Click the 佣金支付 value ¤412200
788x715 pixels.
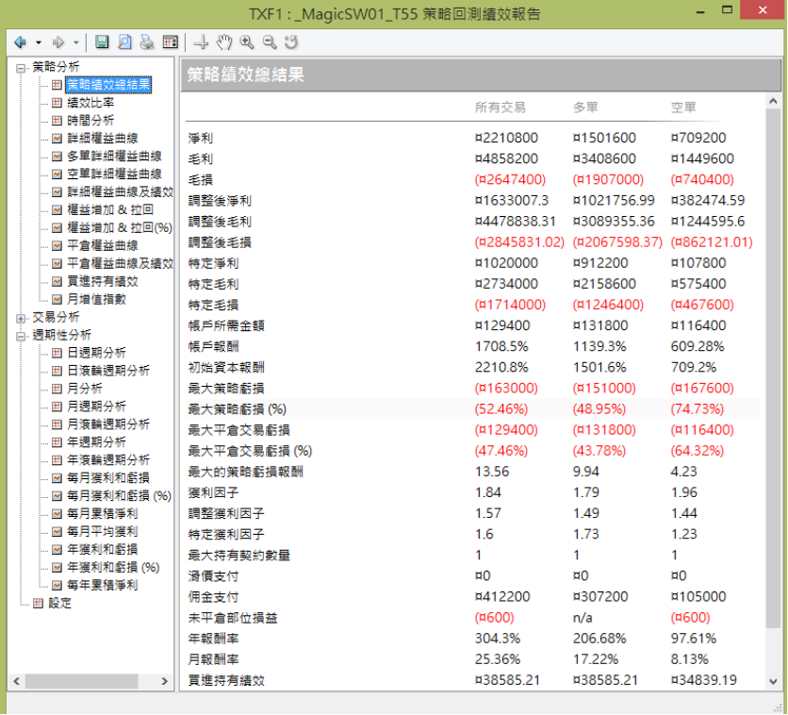coord(502,597)
